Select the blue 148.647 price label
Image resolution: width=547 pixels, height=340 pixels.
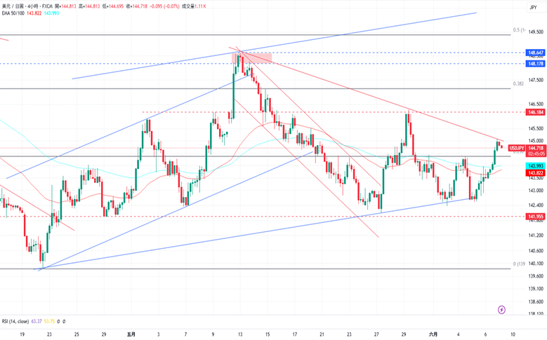pos(536,53)
